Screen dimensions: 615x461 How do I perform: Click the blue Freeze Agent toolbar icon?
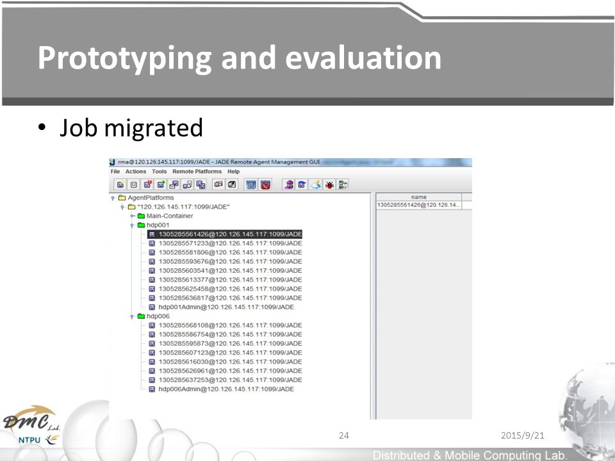click(250, 184)
